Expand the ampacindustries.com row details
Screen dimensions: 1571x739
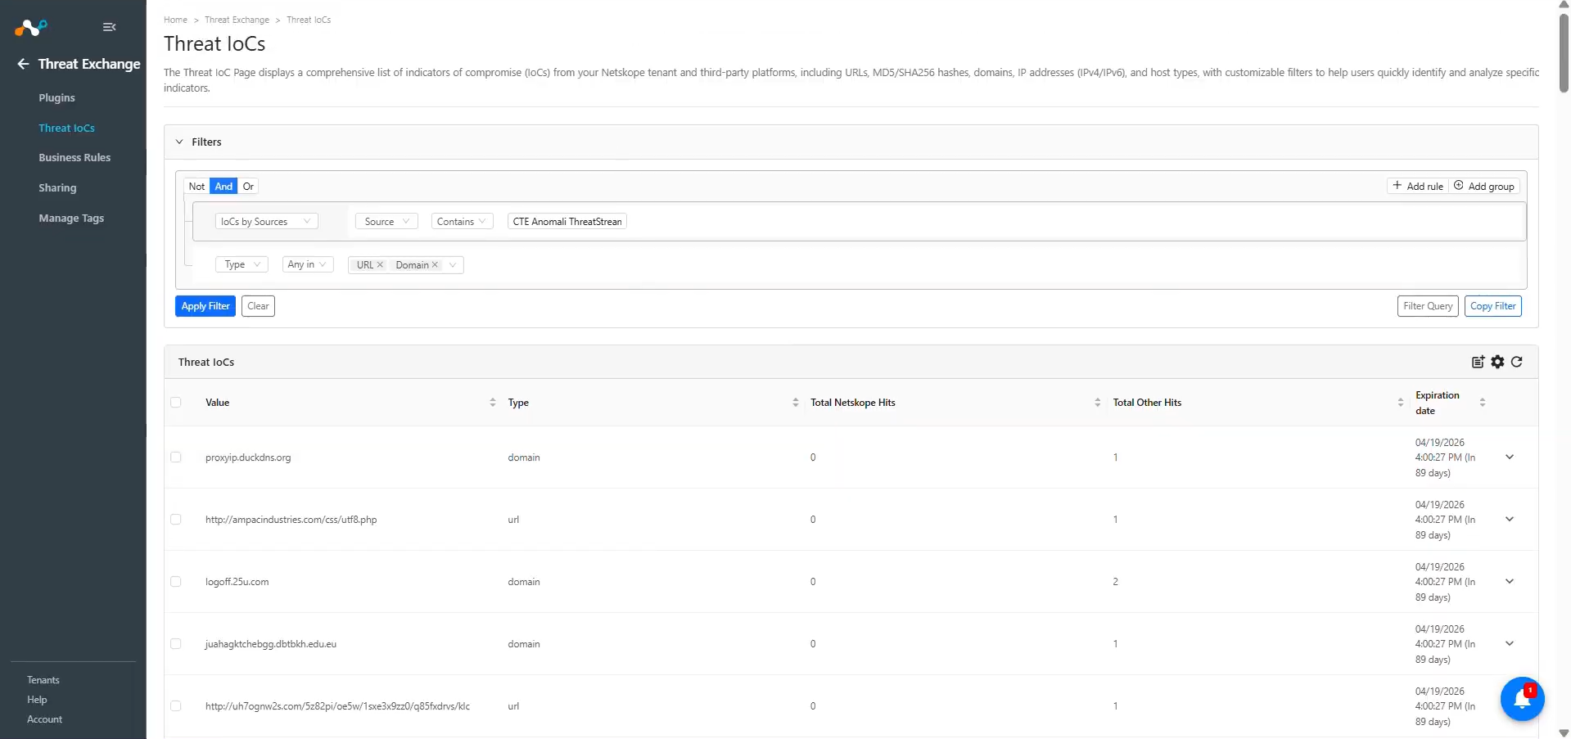1510,520
